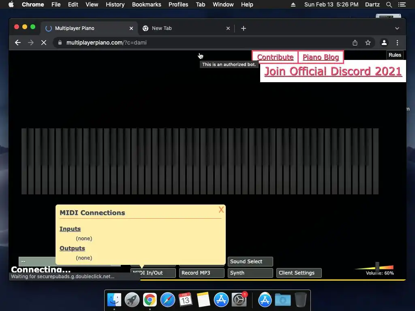The image size is (415, 311).
Task: Switch to the New Tab tab
Action: (185, 28)
